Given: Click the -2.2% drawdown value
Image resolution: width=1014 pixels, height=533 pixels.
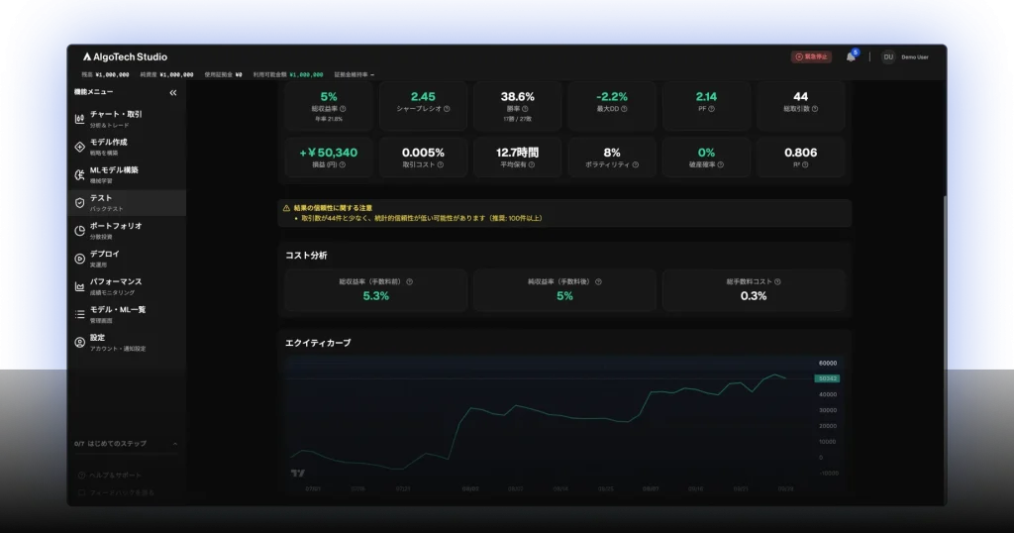Looking at the screenshot, I should pos(612,96).
